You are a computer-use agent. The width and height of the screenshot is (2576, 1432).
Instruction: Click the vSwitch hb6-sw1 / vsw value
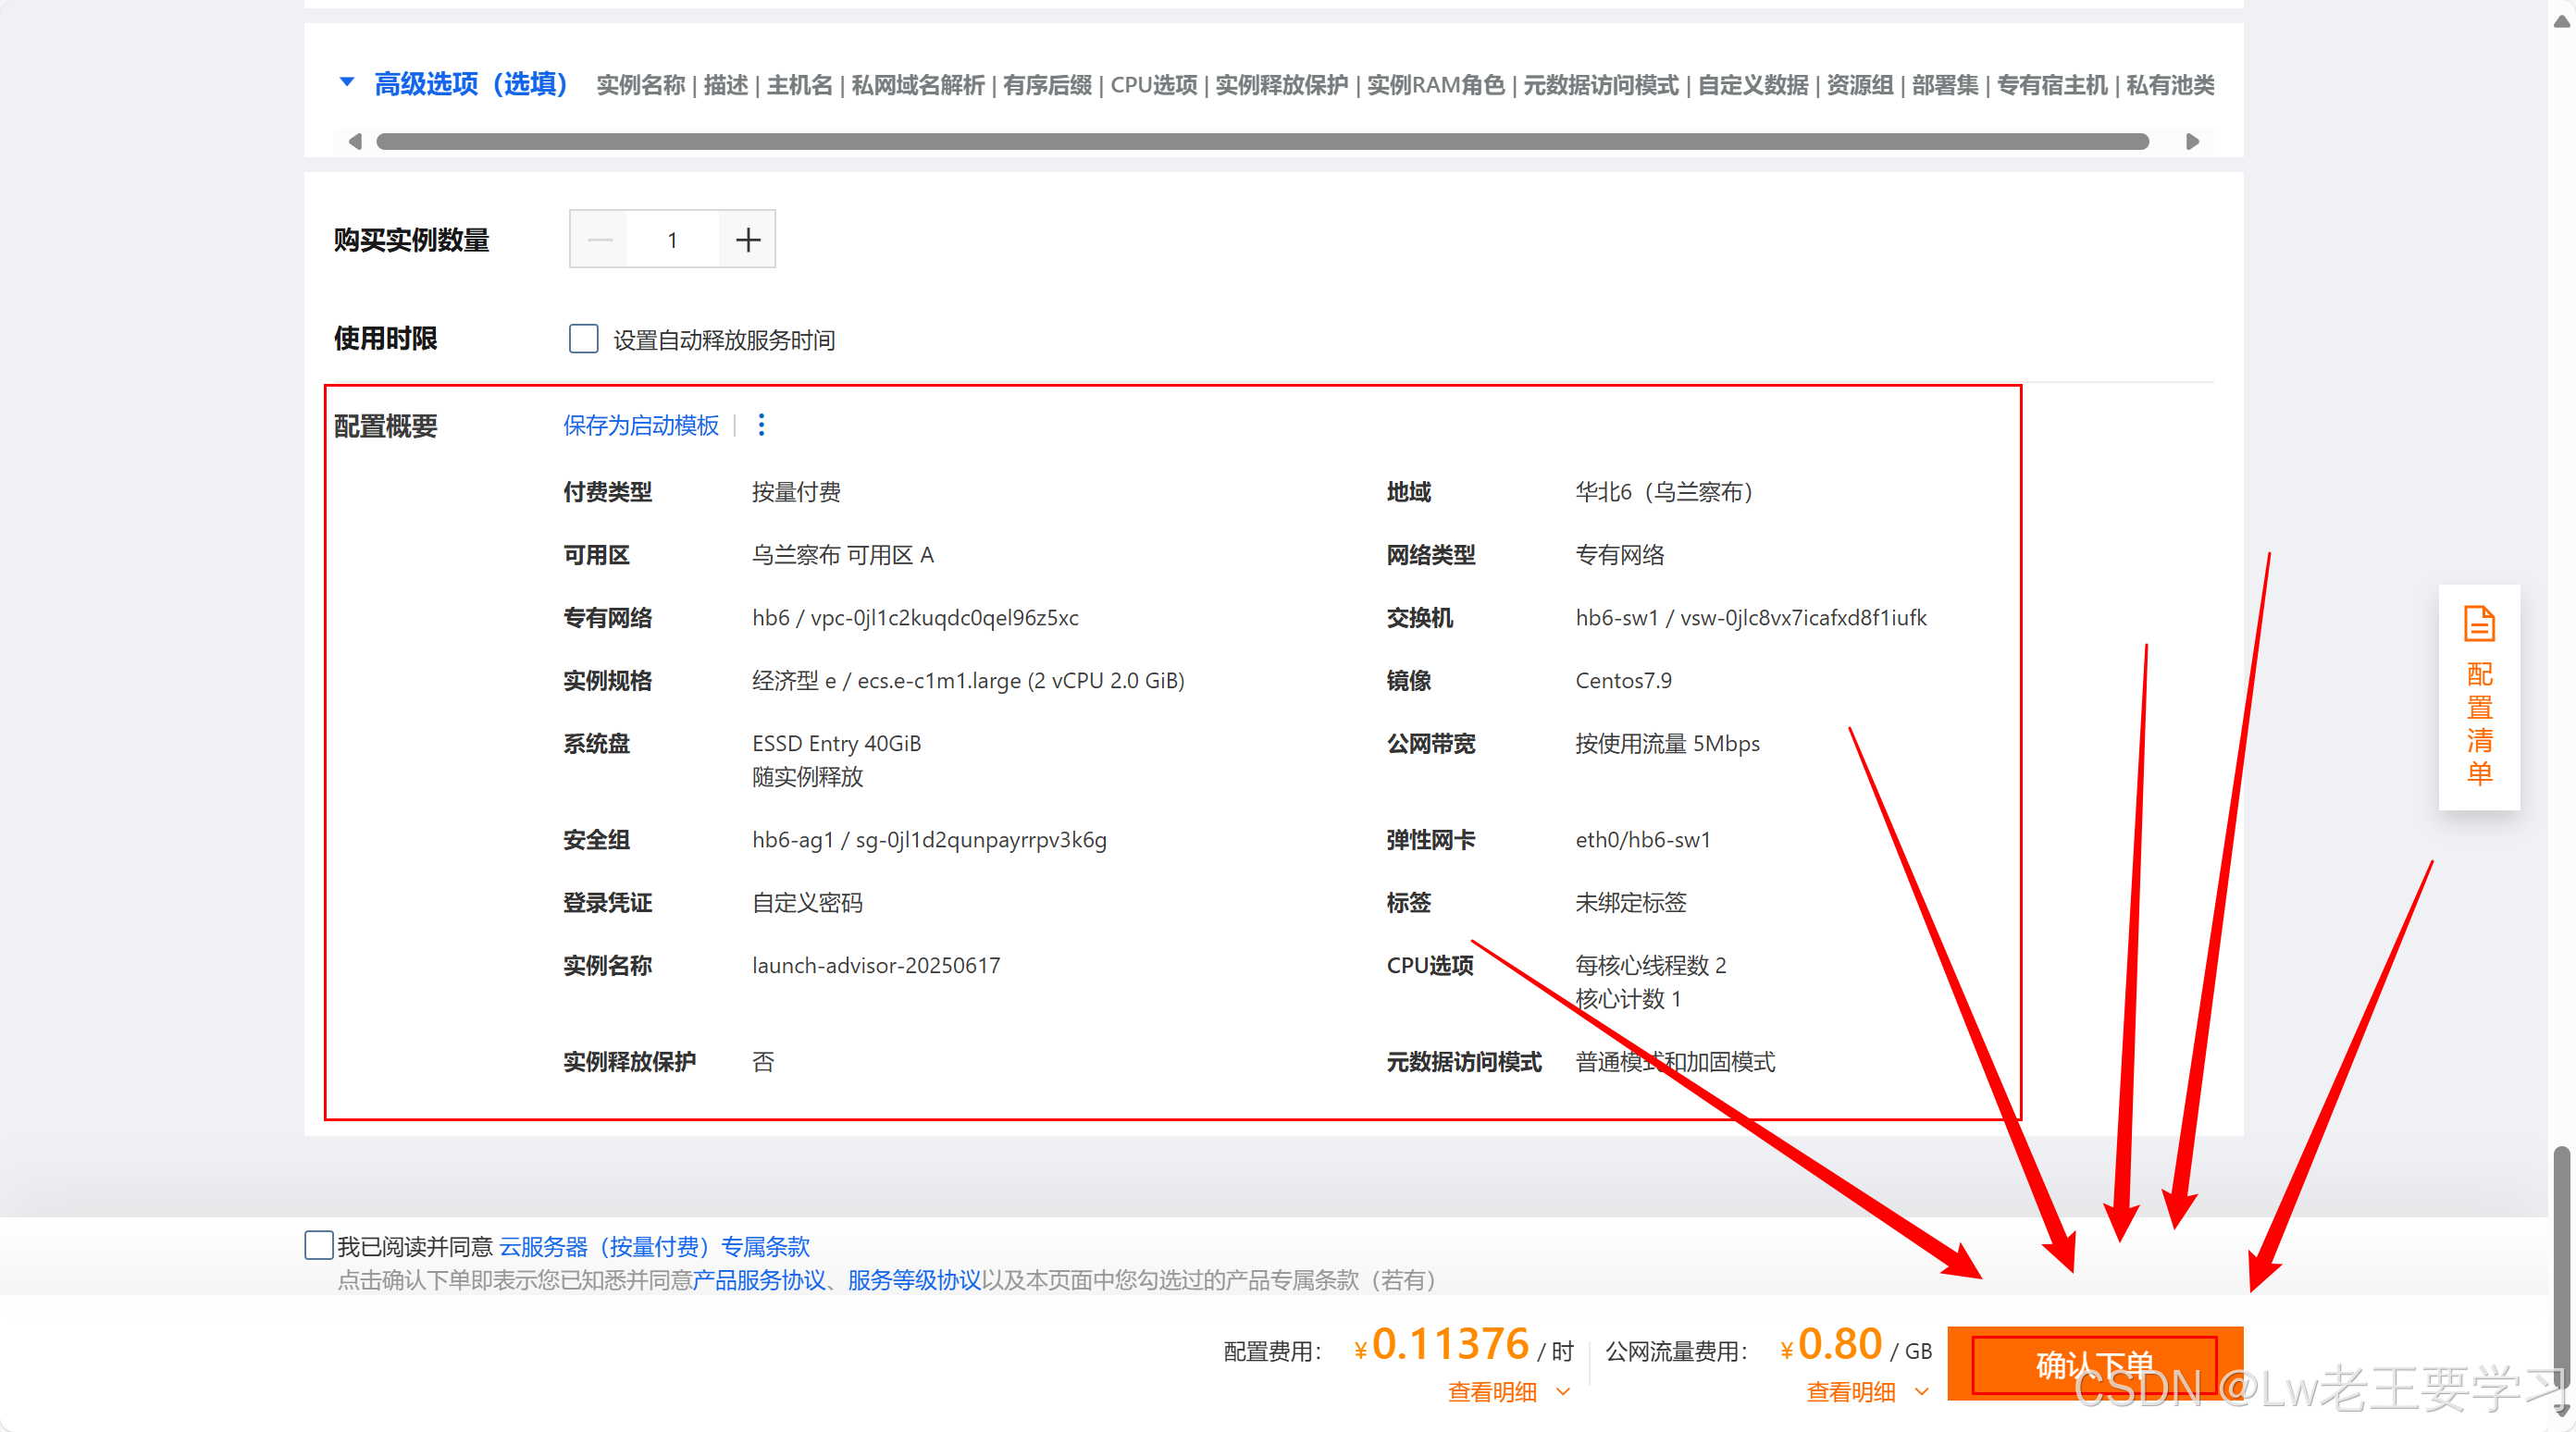click(x=1751, y=618)
